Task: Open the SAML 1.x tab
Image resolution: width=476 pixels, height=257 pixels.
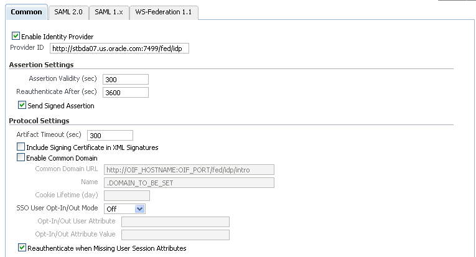Action: point(108,12)
